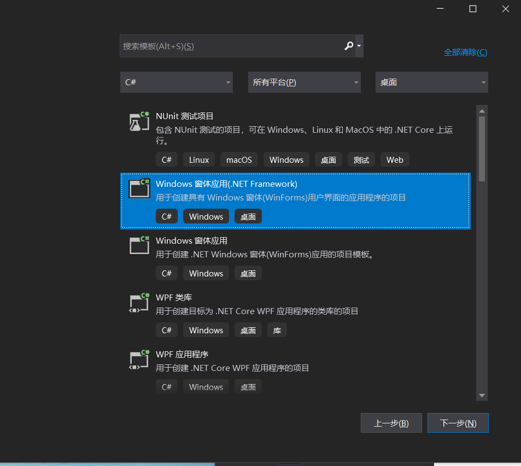Click the C# tag on NUnit template
The image size is (521, 466).
166,160
